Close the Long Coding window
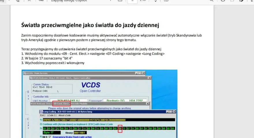Viewport: 254px width, 138px height. 174,112
